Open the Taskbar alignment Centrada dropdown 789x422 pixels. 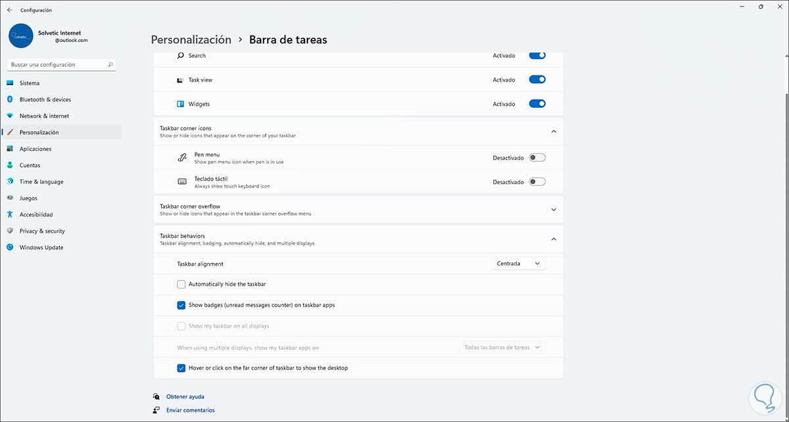518,264
